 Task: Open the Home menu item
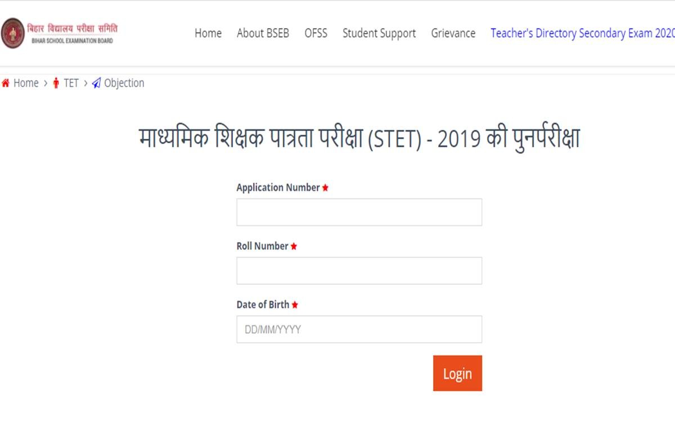click(x=208, y=33)
